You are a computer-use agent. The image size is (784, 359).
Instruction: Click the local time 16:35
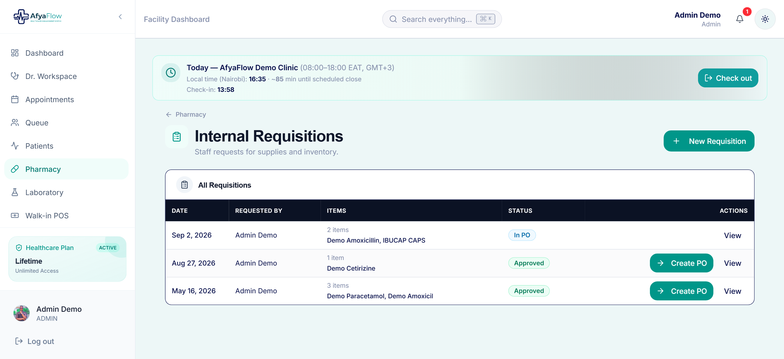(x=257, y=79)
